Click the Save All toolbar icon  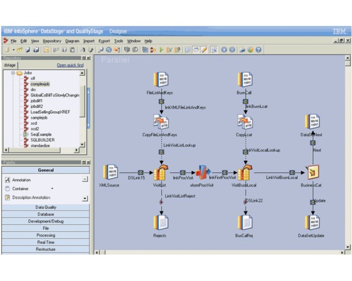point(36,50)
